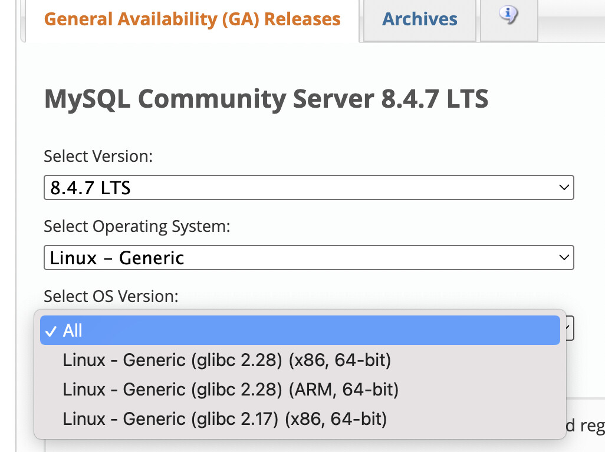Click the partially hidden OS Version dropdown arrow

[x=570, y=327]
